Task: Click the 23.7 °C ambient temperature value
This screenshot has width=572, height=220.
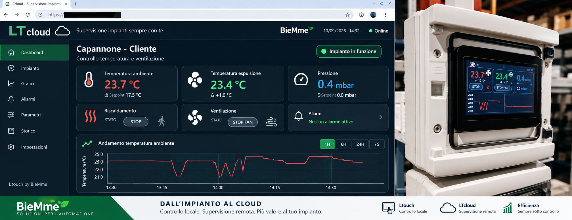Action: pos(122,85)
